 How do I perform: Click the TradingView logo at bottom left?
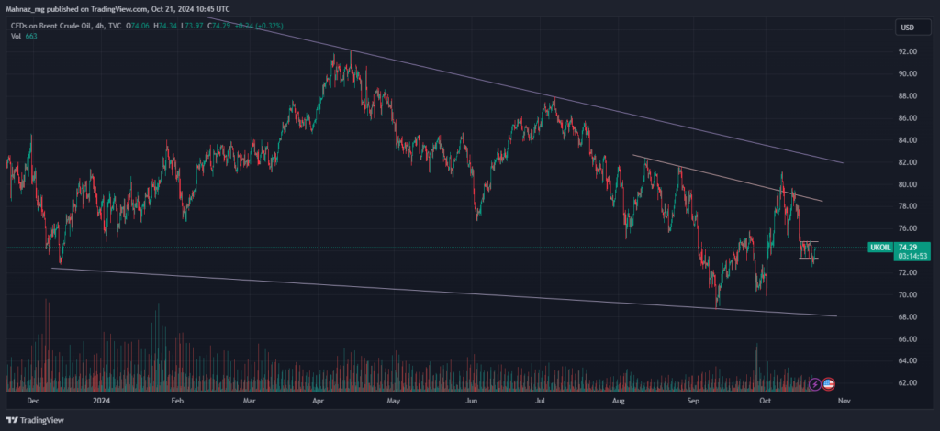click(x=35, y=420)
